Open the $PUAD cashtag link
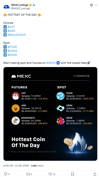Viewport: 99px width, 177px height. 12,47
